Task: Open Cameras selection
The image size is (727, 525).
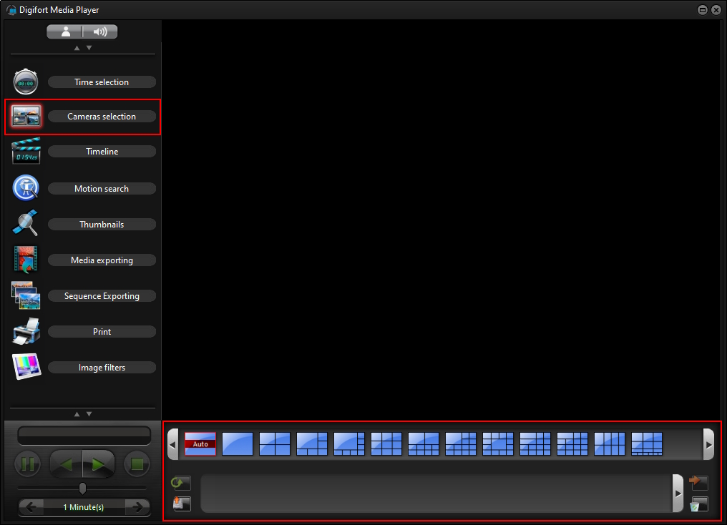Action: (102, 117)
